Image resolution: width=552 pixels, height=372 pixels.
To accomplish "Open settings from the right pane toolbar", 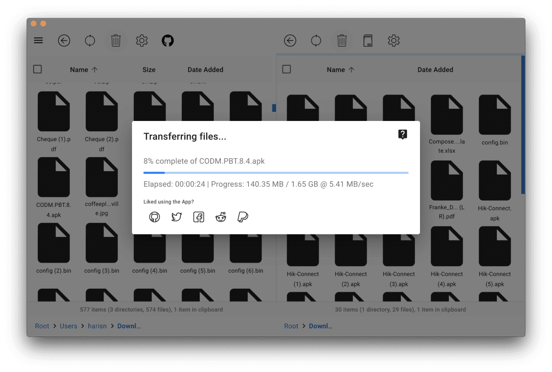I will tap(394, 40).
